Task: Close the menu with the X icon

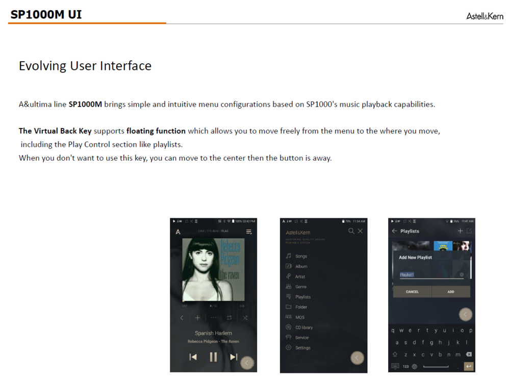Action: click(x=360, y=232)
